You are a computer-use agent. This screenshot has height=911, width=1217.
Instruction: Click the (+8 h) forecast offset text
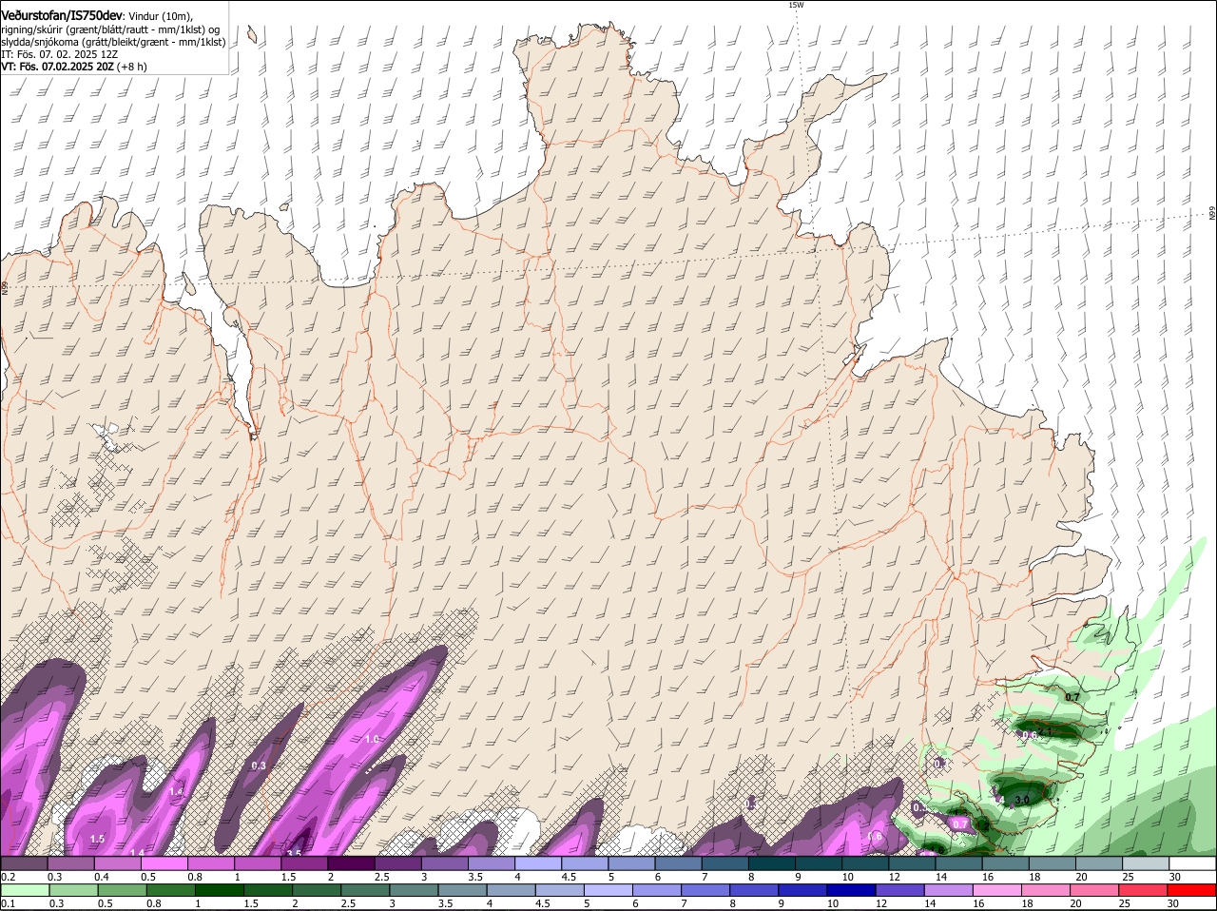click(x=131, y=67)
